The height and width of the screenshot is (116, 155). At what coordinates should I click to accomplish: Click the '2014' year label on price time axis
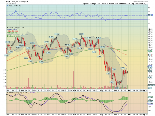click(49, 90)
